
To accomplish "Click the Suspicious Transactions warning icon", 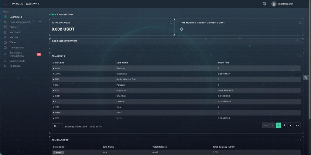I will point(5,54).
